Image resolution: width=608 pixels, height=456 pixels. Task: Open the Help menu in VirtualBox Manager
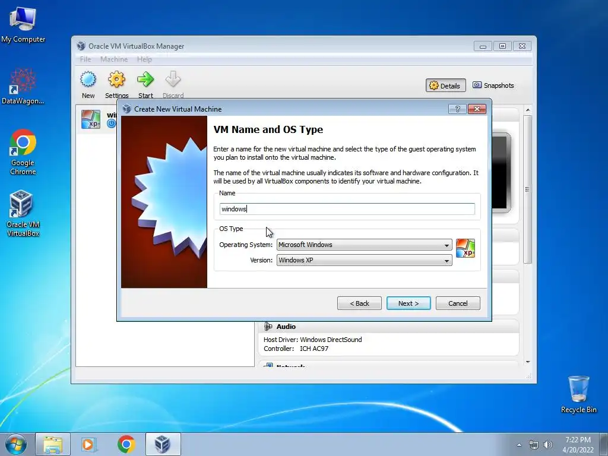(144, 59)
